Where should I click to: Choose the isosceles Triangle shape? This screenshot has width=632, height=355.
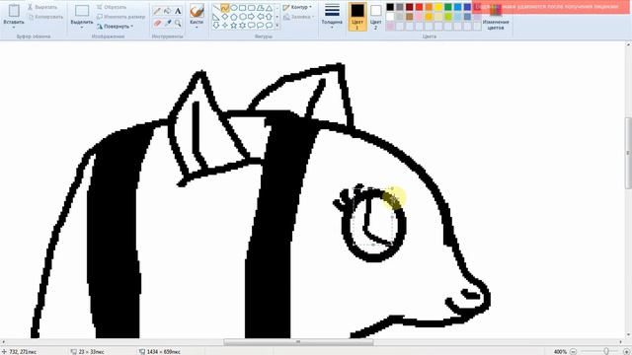point(269,8)
